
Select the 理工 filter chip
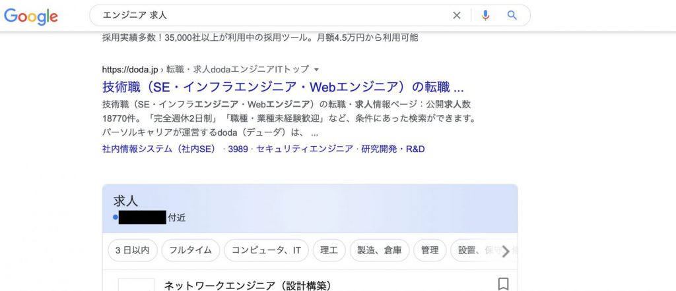point(329,250)
